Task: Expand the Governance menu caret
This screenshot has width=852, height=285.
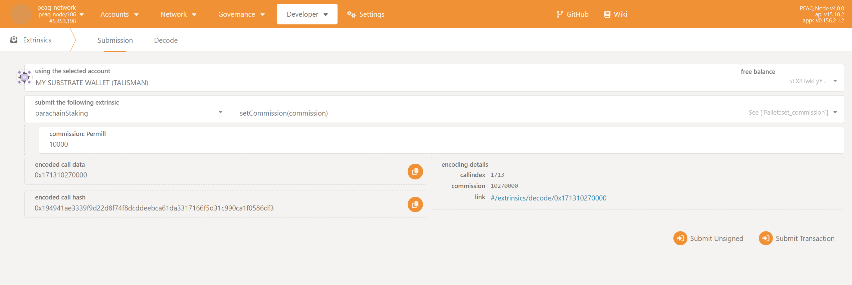Action: tap(263, 14)
